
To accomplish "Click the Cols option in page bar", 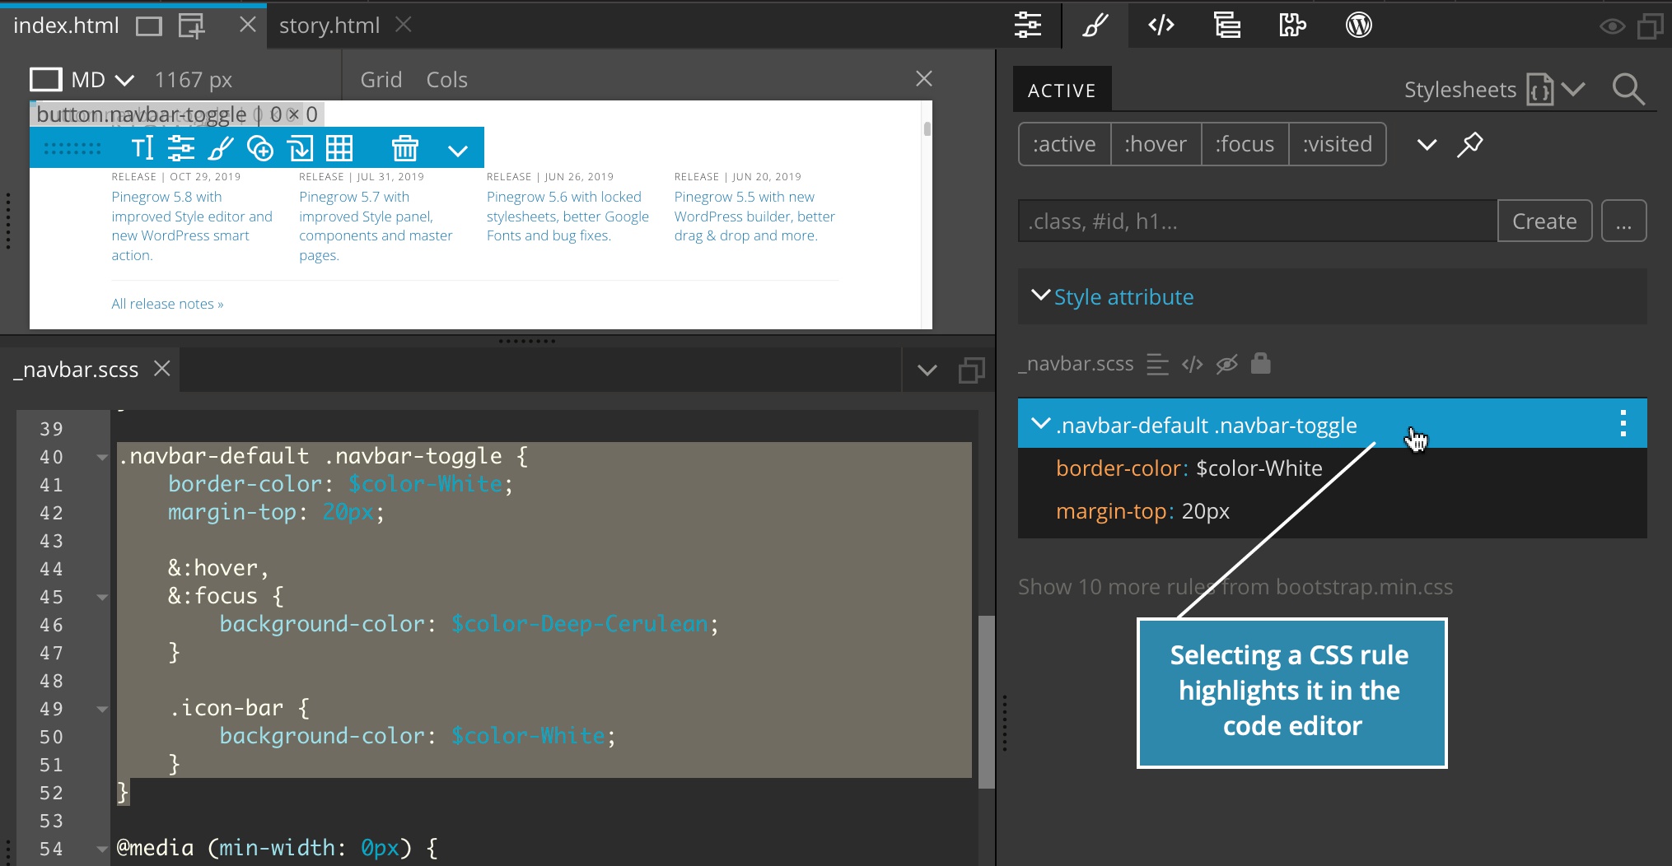I will (446, 80).
